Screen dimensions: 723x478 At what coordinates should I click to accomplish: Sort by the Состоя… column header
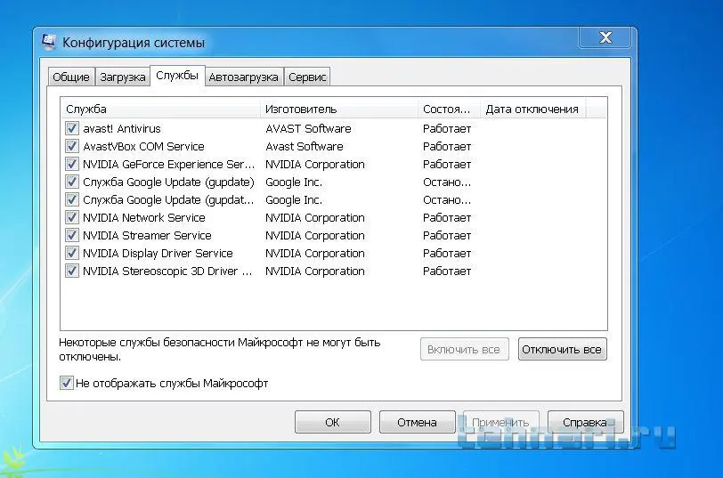tap(449, 109)
